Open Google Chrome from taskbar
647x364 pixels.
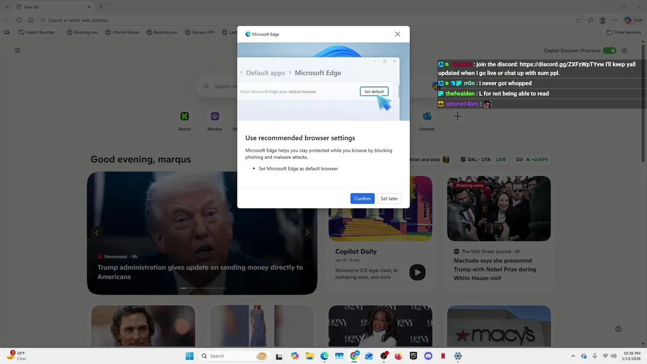[354, 356]
